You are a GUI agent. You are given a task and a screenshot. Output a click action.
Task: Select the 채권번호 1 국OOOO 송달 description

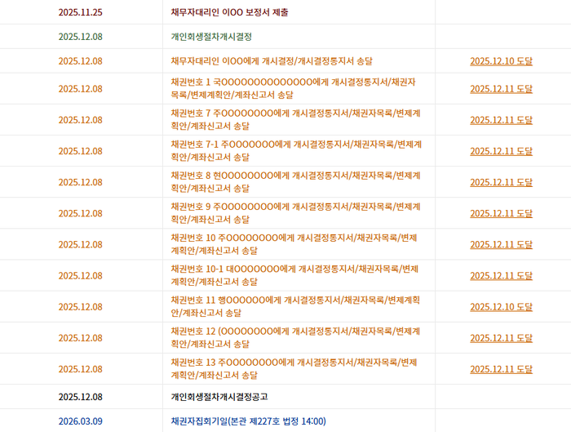[x=293, y=88]
